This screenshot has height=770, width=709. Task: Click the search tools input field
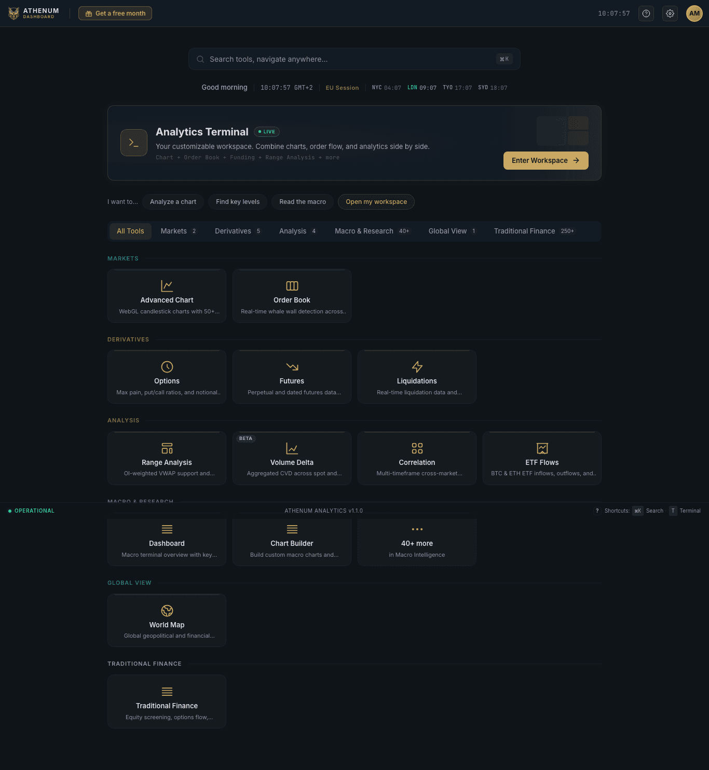[354, 59]
